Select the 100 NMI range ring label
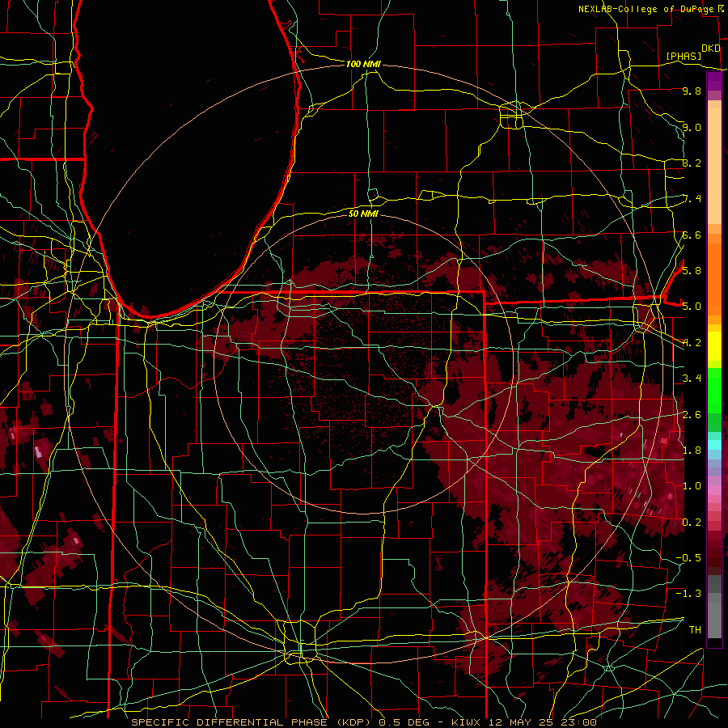 tap(363, 64)
